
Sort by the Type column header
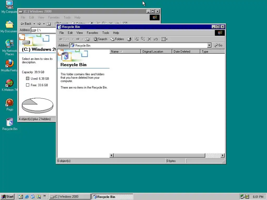[x=213, y=52]
